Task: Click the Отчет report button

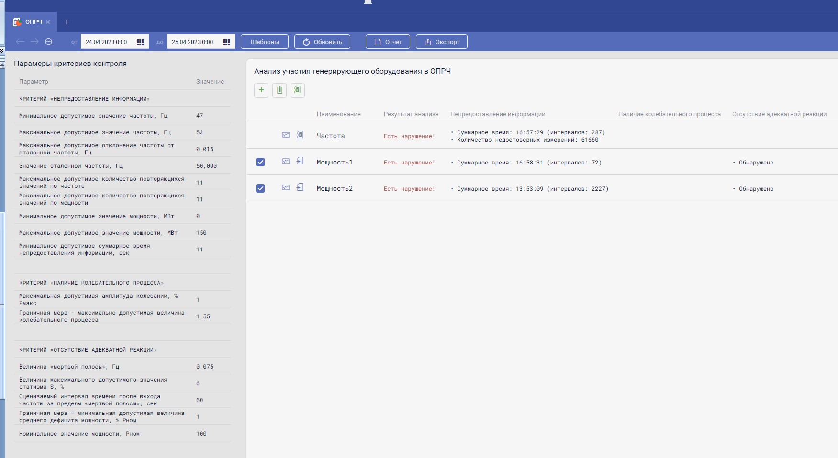Action: (388, 42)
